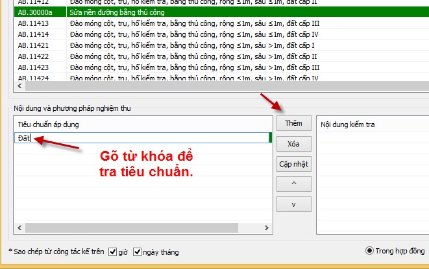Toggle the "giờ" checkbox
Screen dimensions: 429x269
coord(113,251)
